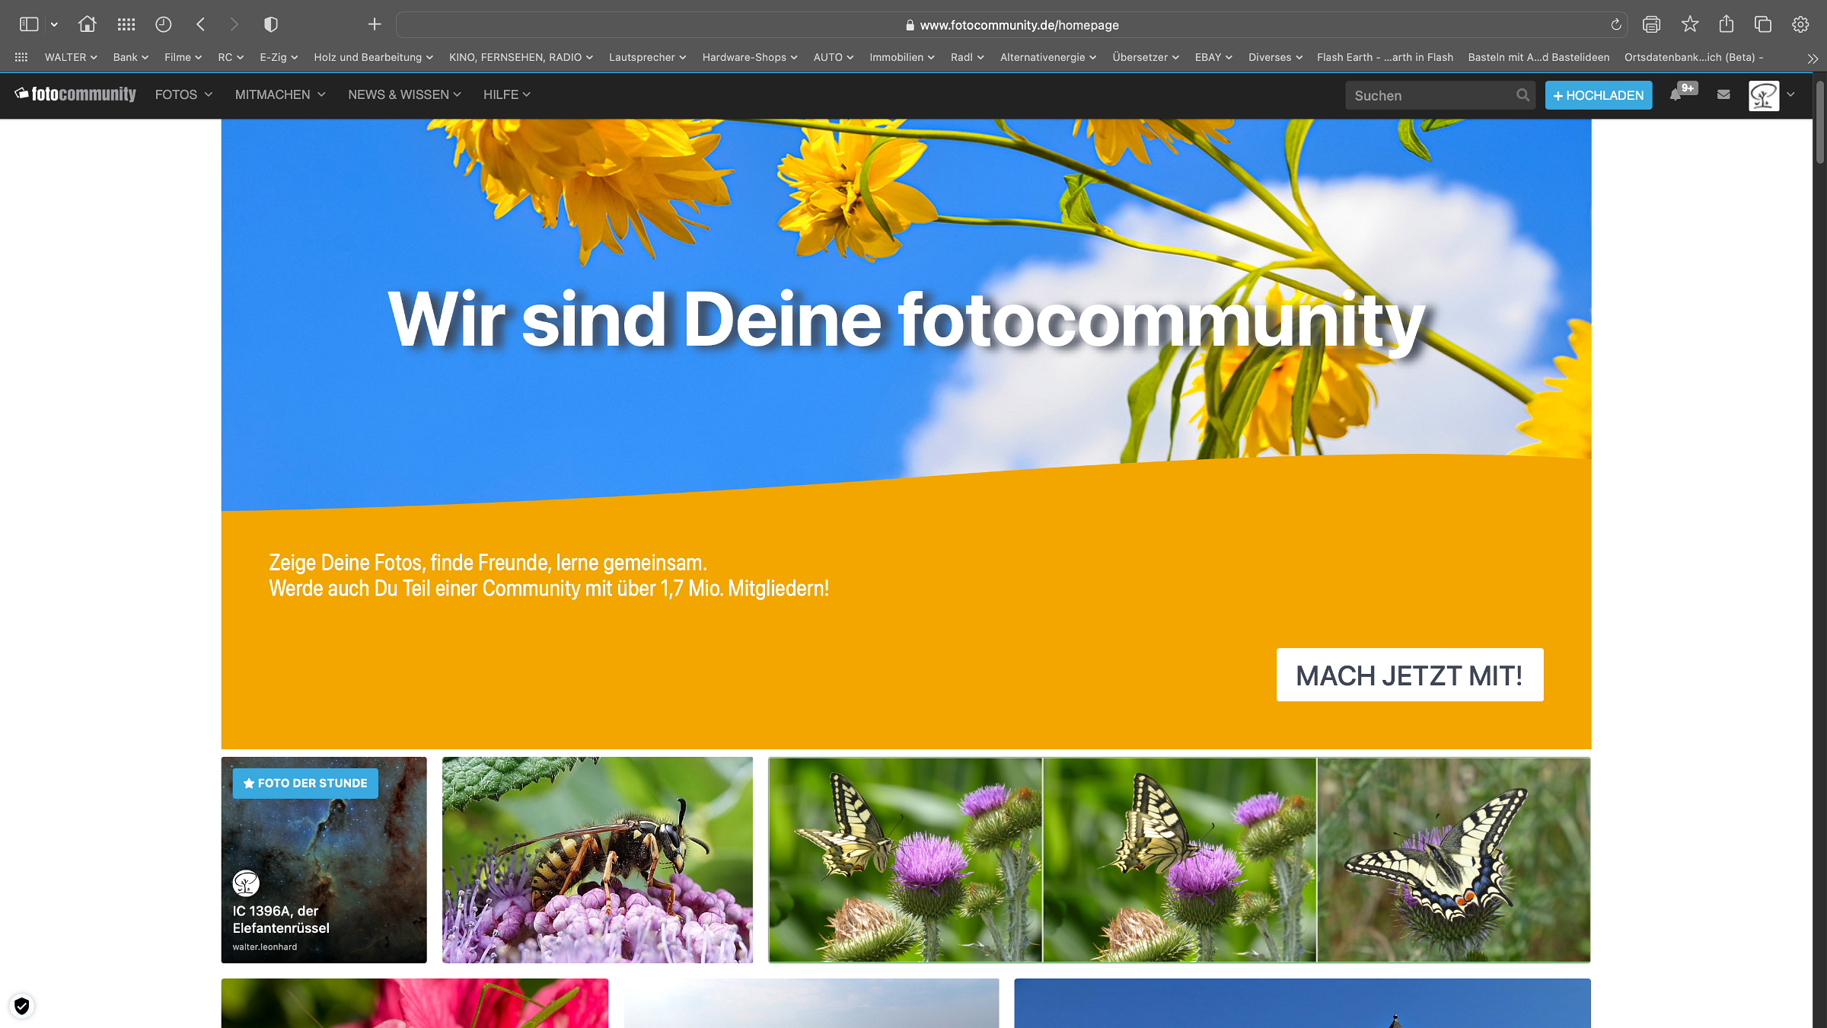Open the wasp on flower photo
The width and height of the screenshot is (1827, 1028).
pos(597,860)
